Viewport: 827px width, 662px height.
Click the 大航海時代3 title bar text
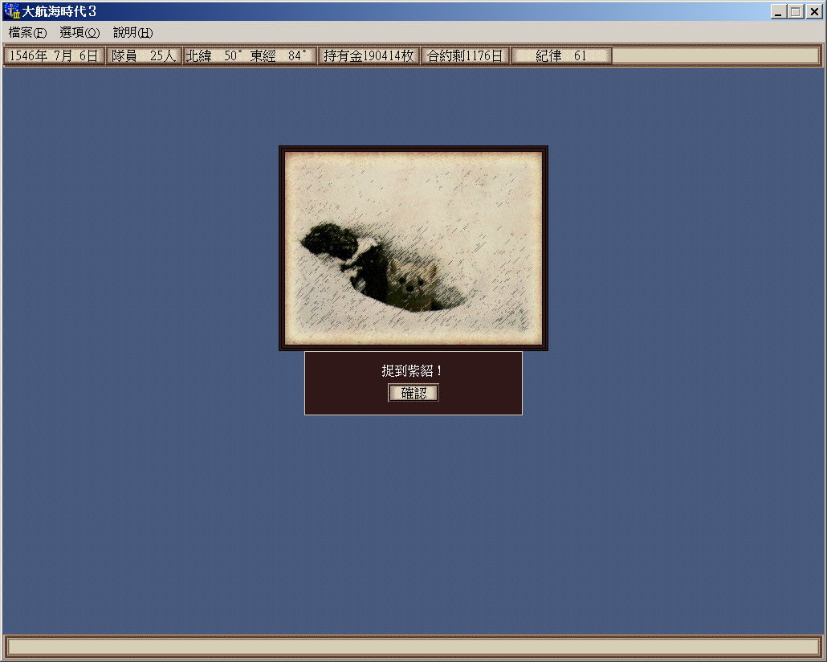tap(59, 11)
